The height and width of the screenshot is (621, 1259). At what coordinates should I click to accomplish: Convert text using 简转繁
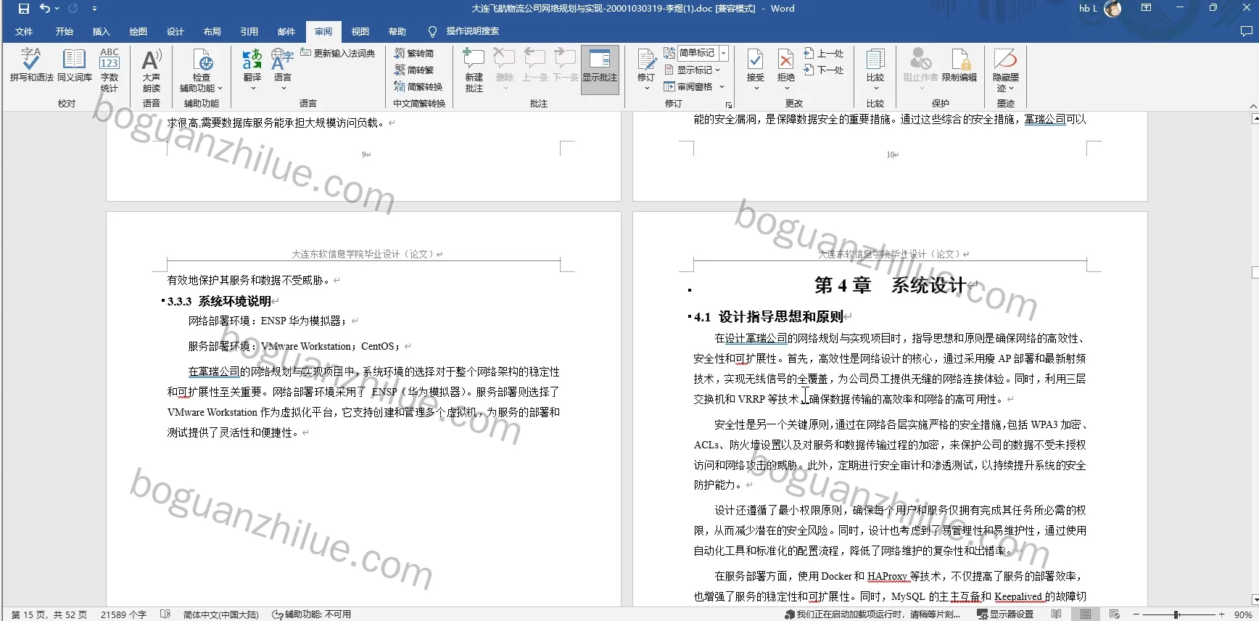(x=414, y=70)
